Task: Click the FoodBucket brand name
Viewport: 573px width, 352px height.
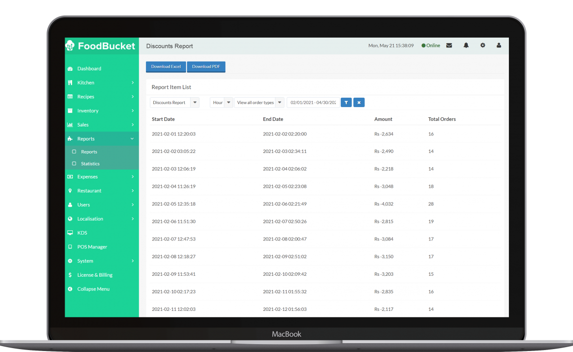Action: point(106,46)
